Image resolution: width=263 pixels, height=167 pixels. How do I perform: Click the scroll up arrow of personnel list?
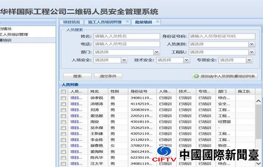tap(258, 101)
